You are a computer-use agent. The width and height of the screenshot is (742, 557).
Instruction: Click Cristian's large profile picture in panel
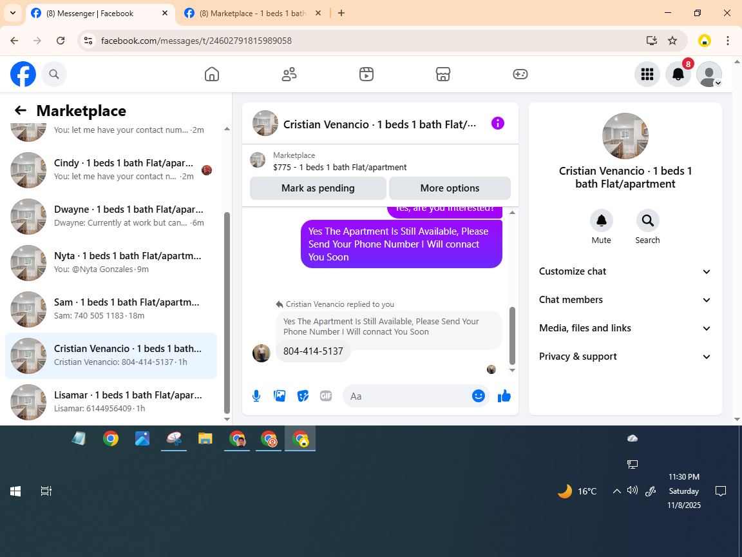625,136
